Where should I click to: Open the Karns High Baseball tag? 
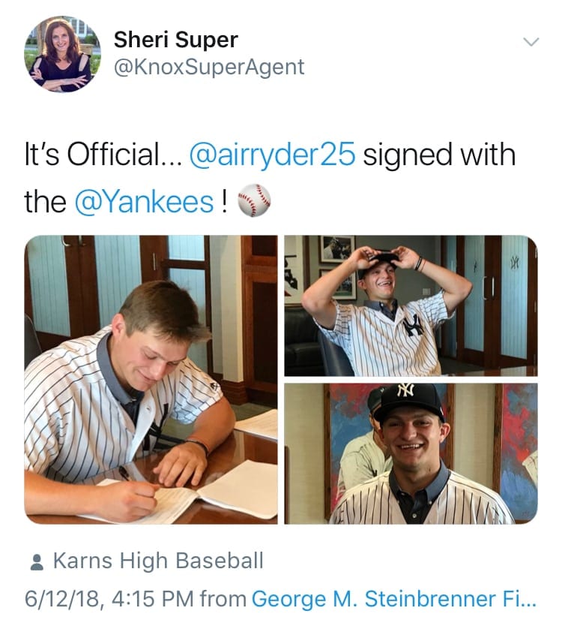coord(158,561)
